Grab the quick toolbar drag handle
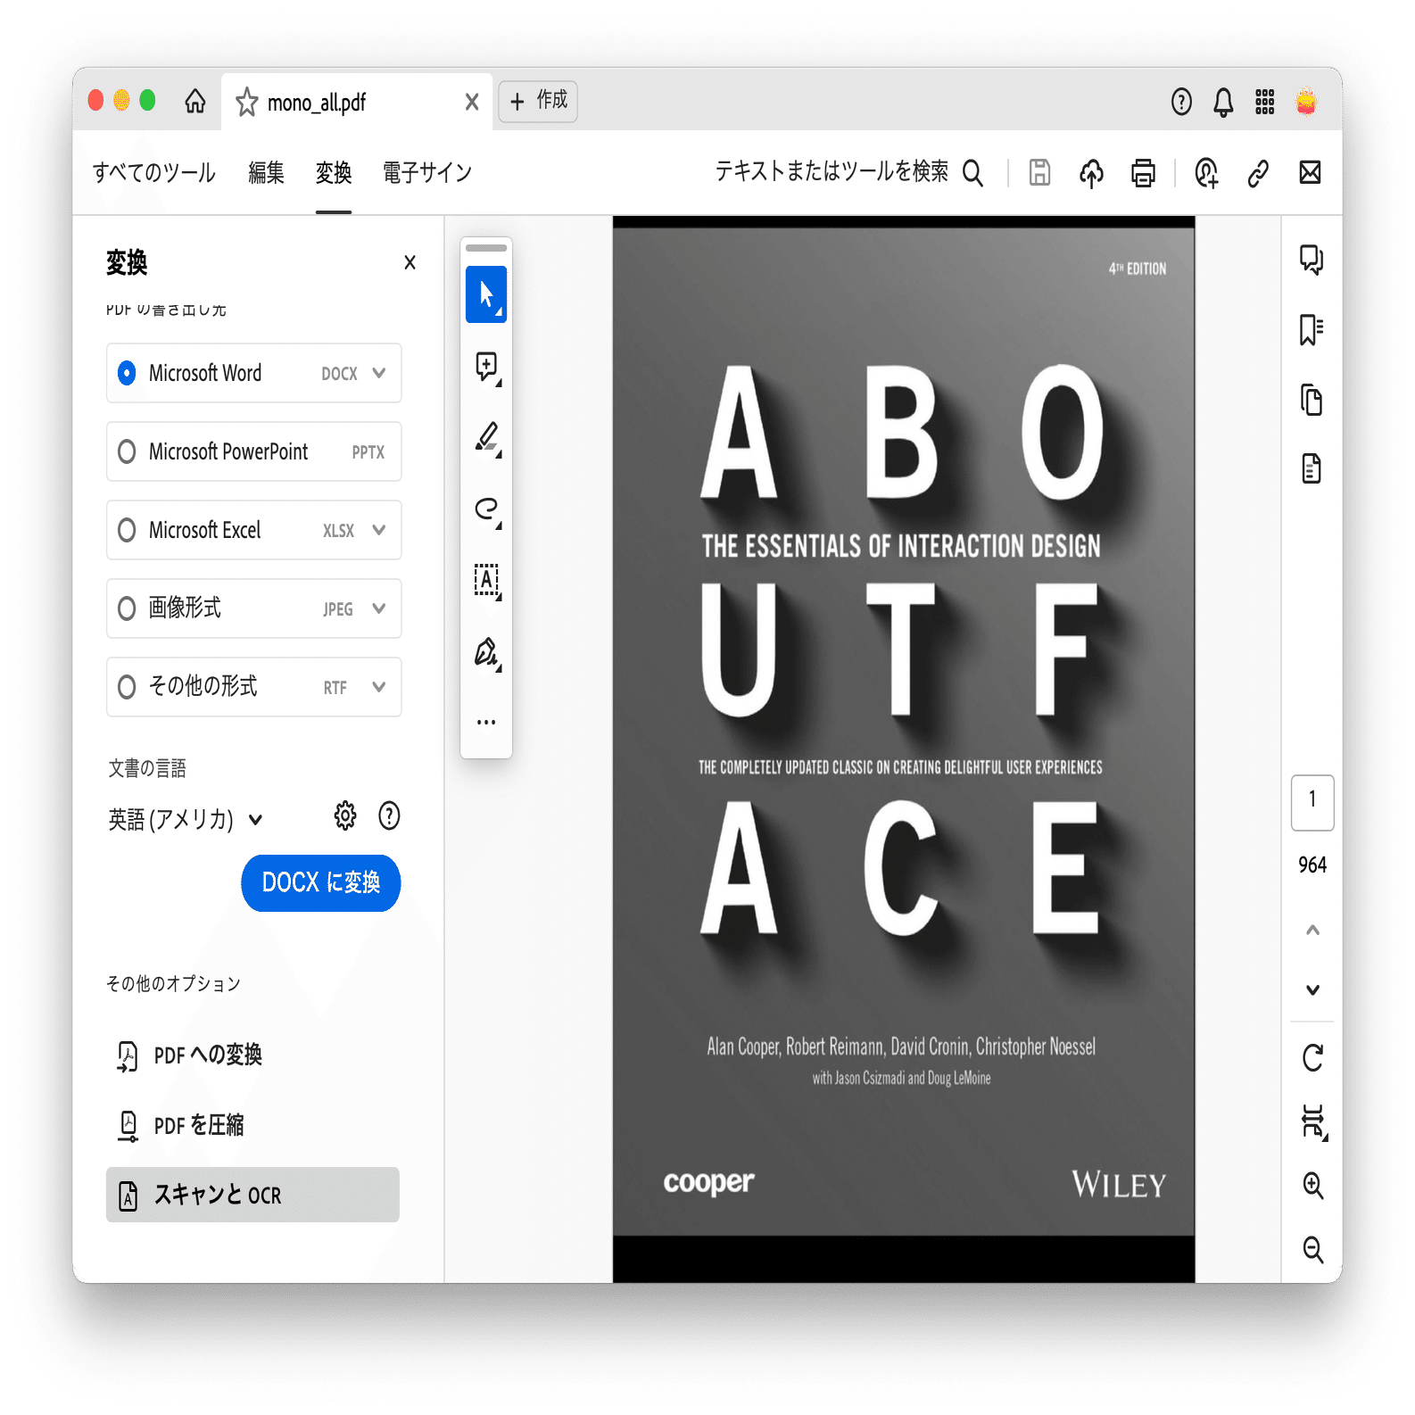This screenshot has height=1415, width=1415. click(486, 248)
